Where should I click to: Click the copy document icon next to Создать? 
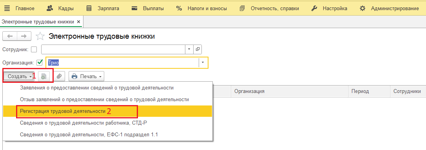(x=44, y=76)
